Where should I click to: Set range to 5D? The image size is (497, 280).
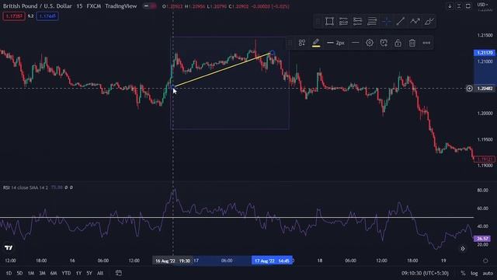pos(19,273)
